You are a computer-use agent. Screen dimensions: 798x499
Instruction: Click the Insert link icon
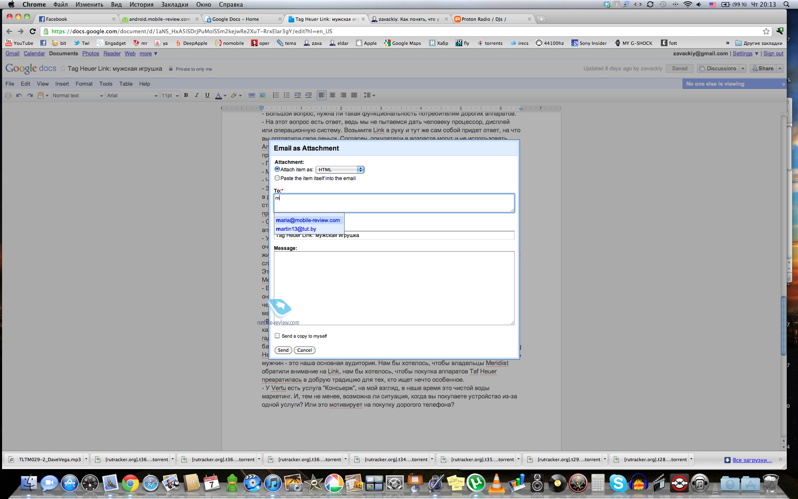coord(251,95)
